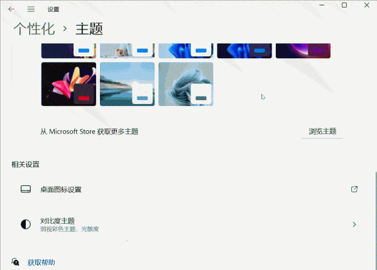The height and width of the screenshot is (270, 377).
Task: Navigate to 个性化 breadcrumb
Action: click(x=34, y=29)
